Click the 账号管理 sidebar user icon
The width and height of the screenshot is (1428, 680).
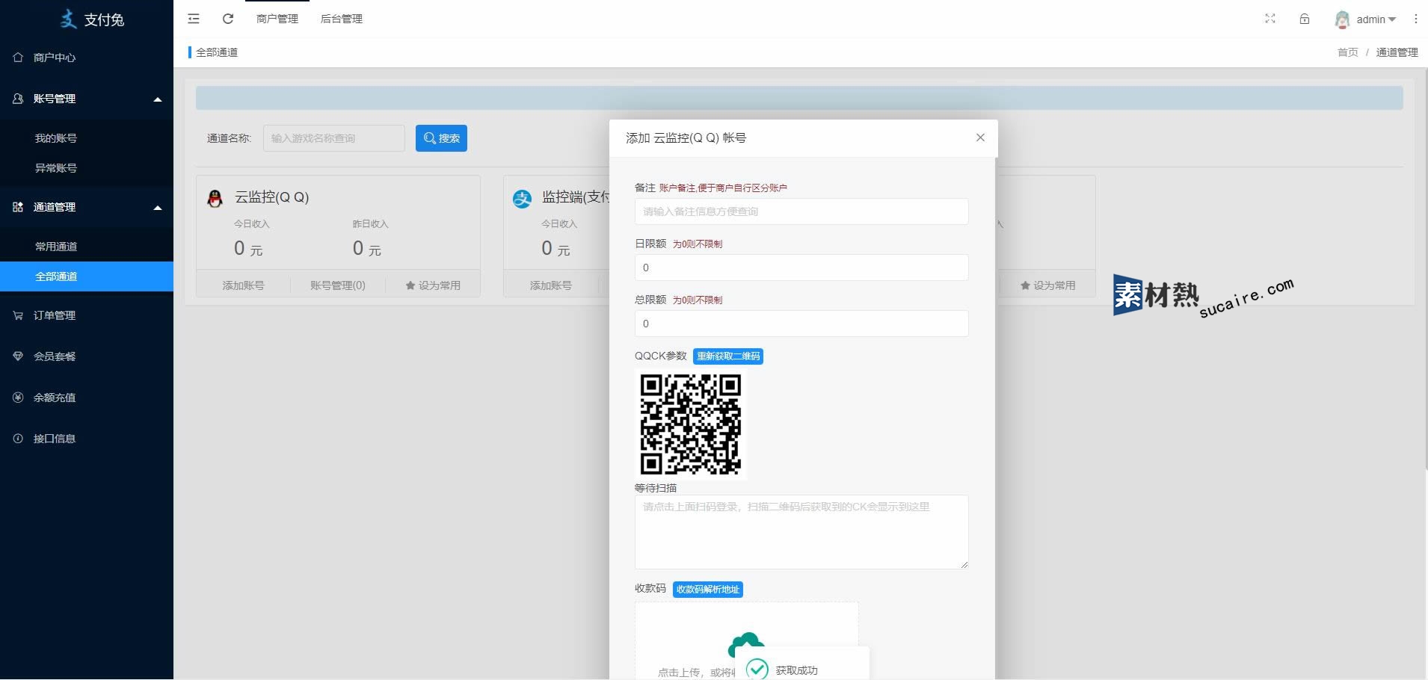(x=18, y=99)
